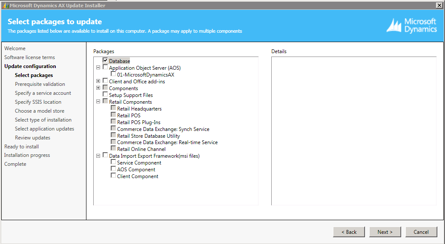Viewport: 445px width, 244px height.
Task: Select the Service Component checkbox
Action: [113, 162]
